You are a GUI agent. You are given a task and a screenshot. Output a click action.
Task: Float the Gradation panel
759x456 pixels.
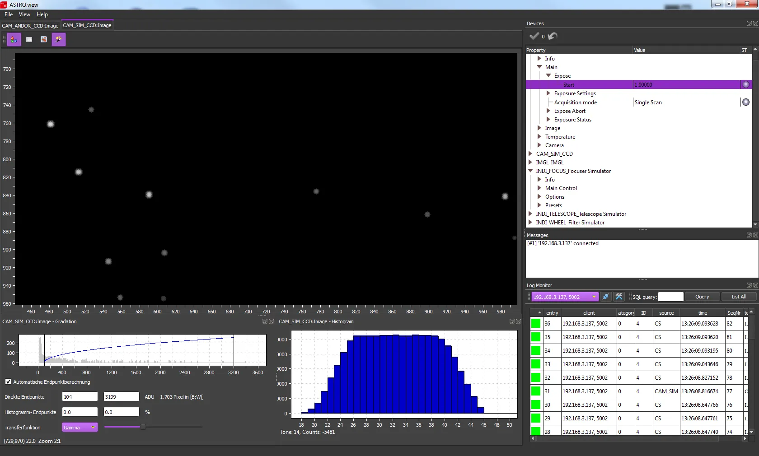[x=265, y=321]
